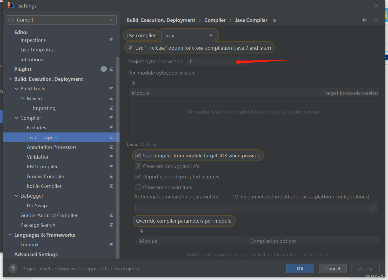Confirm settings with OK button
Image resolution: width=388 pixels, height=280 pixels.
tap(300, 269)
